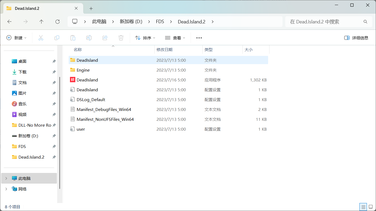Go up one folder level
This screenshot has height=211, width=376.
(x=41, y=22)
